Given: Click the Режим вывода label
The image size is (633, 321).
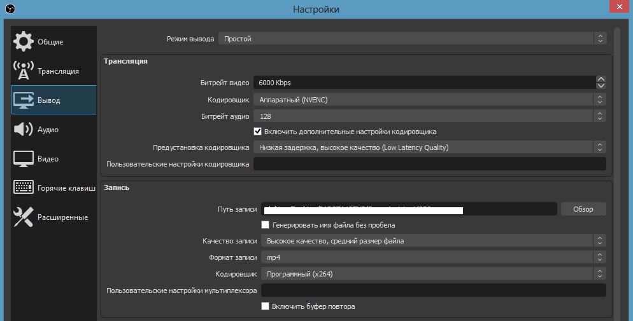Looking at the screenshot, I should [190, 39].
